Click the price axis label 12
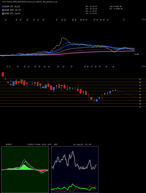Screen dimensions: 146x193 click(x=140, y=107)
